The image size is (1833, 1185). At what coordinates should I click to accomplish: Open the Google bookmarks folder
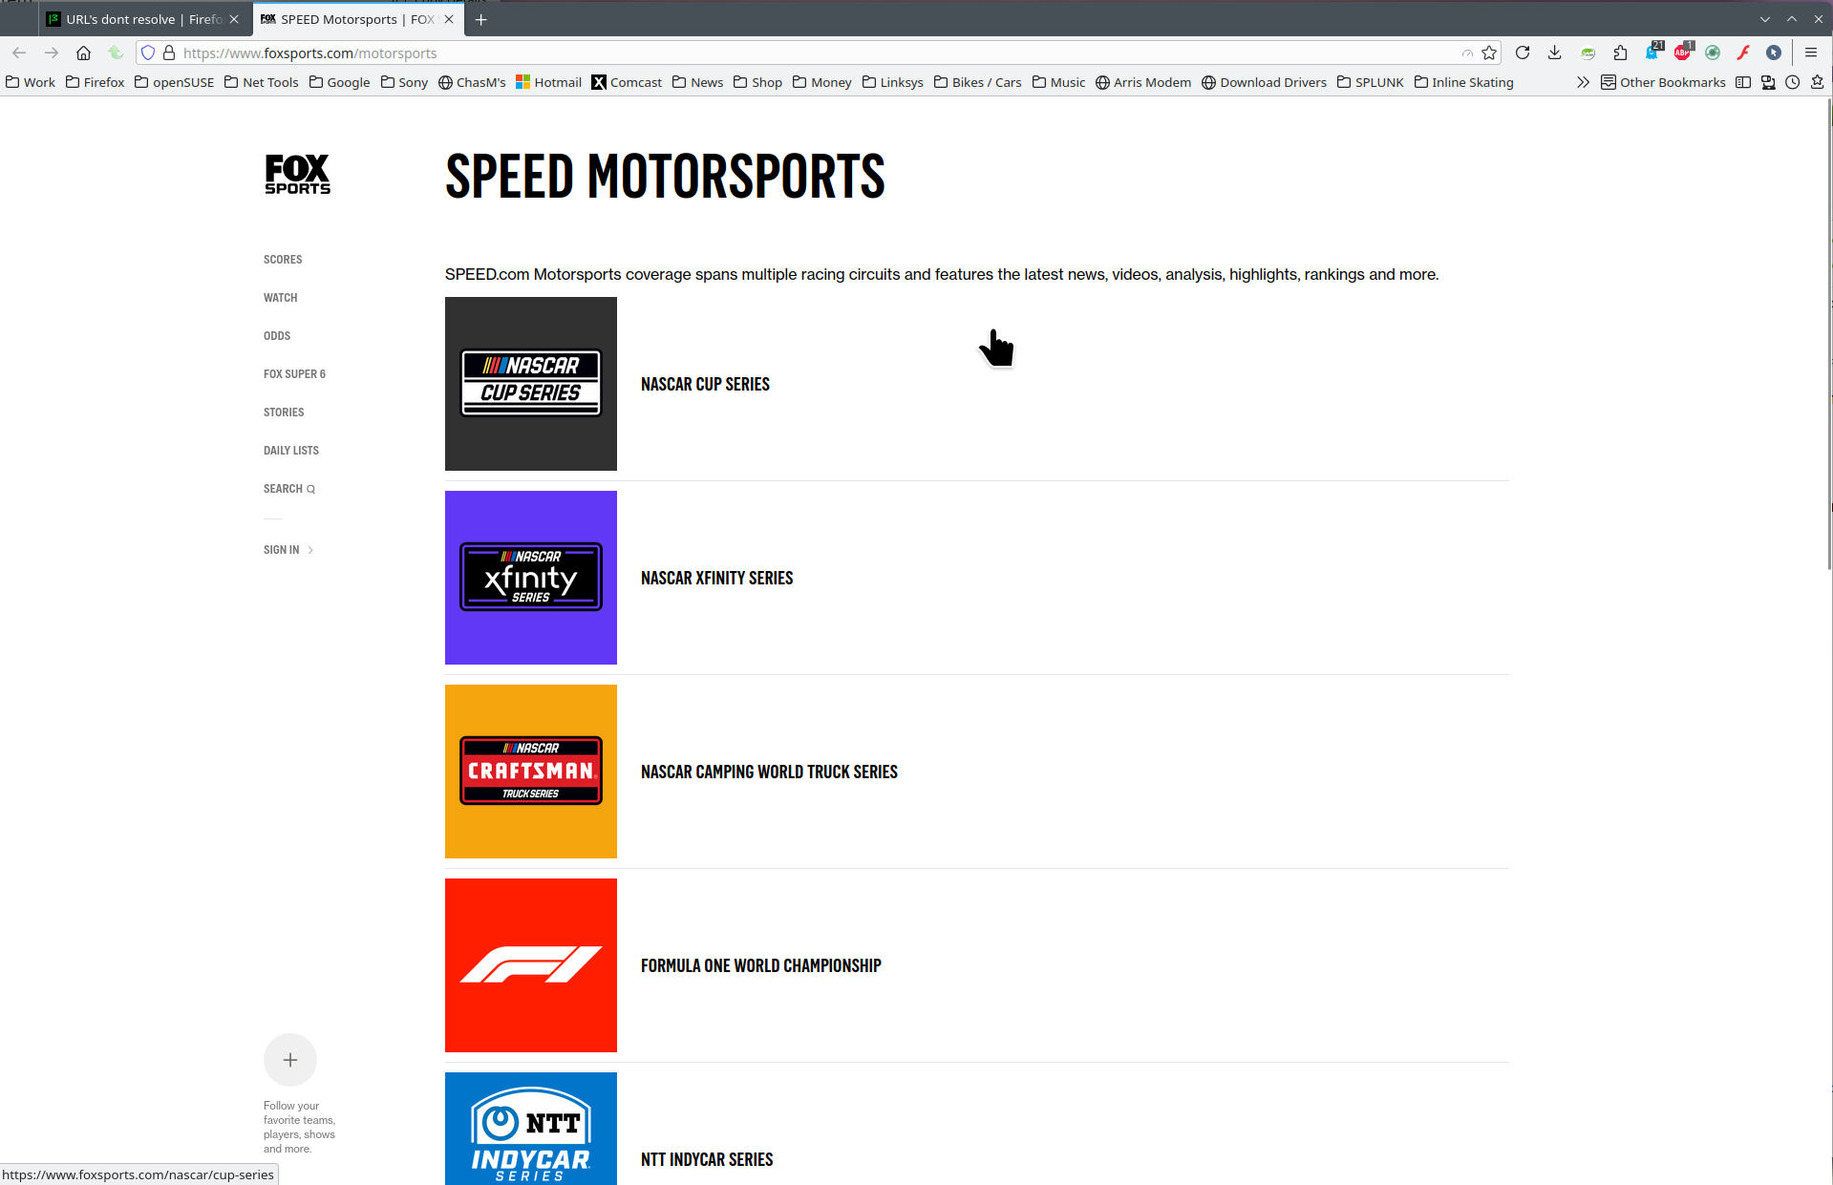coord(339,83)
